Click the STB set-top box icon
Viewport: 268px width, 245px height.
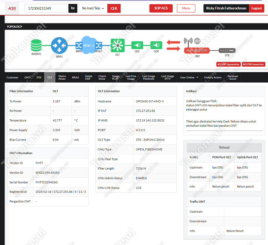tap(227, 50)
